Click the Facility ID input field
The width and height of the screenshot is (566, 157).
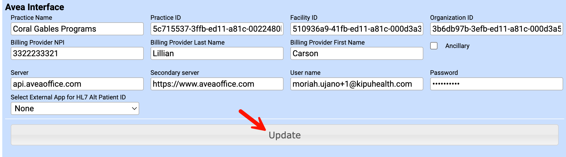pos(356,29)
